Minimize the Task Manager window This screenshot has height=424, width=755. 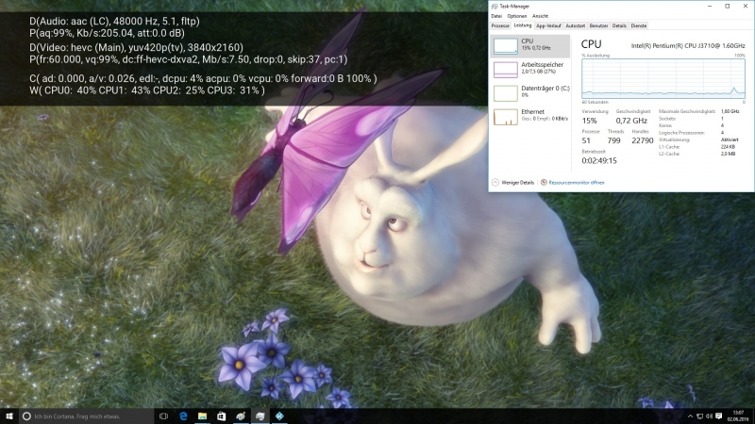710,7
